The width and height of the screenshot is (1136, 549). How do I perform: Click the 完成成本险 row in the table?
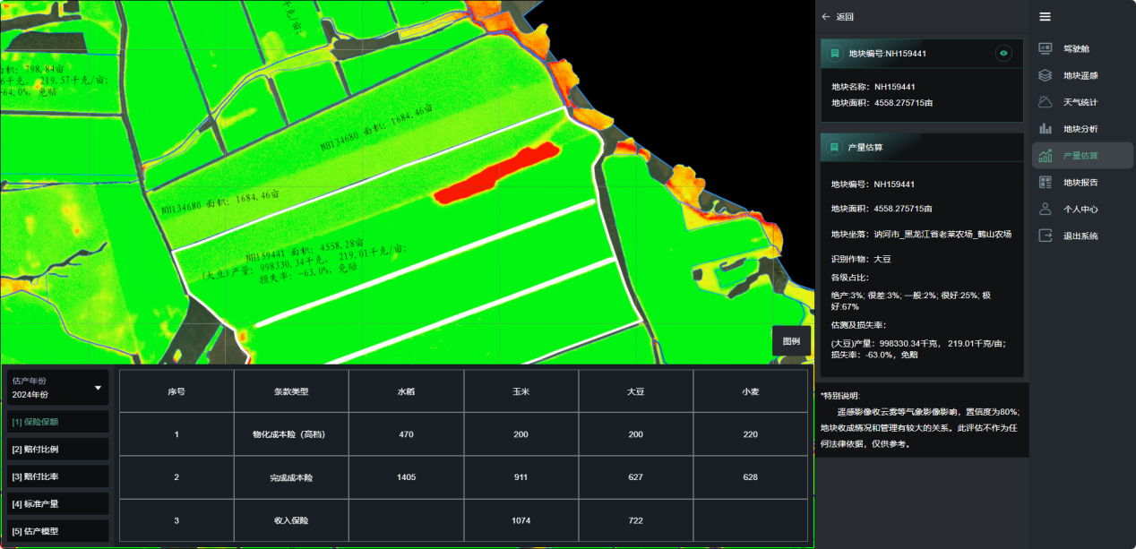coord(291,477)
